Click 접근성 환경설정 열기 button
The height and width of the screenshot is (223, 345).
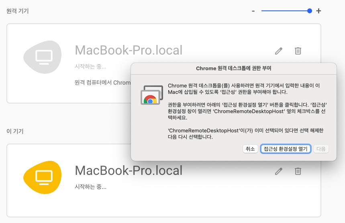coord(286,149)
